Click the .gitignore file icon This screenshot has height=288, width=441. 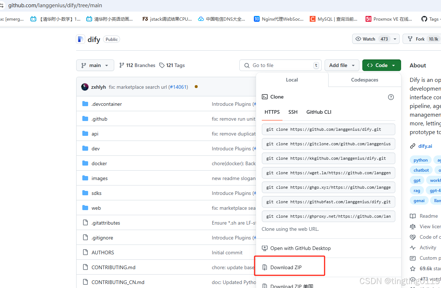85,238
